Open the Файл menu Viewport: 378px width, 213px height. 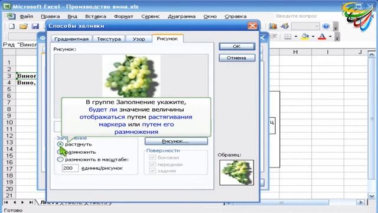coord(27,17)
